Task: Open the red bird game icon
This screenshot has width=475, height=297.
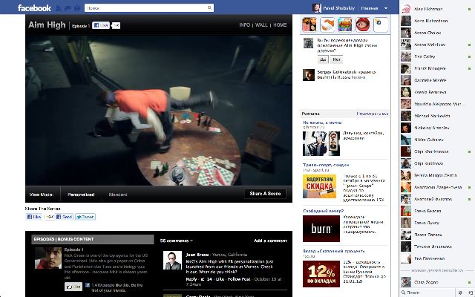Action: [x=363, y=25]
